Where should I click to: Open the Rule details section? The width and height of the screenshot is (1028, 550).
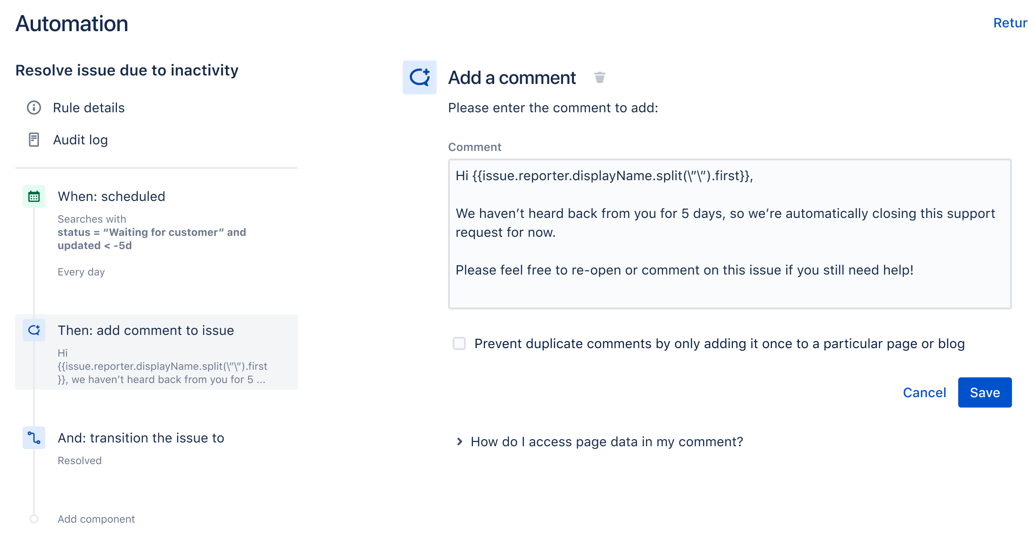tap(89, 108)
